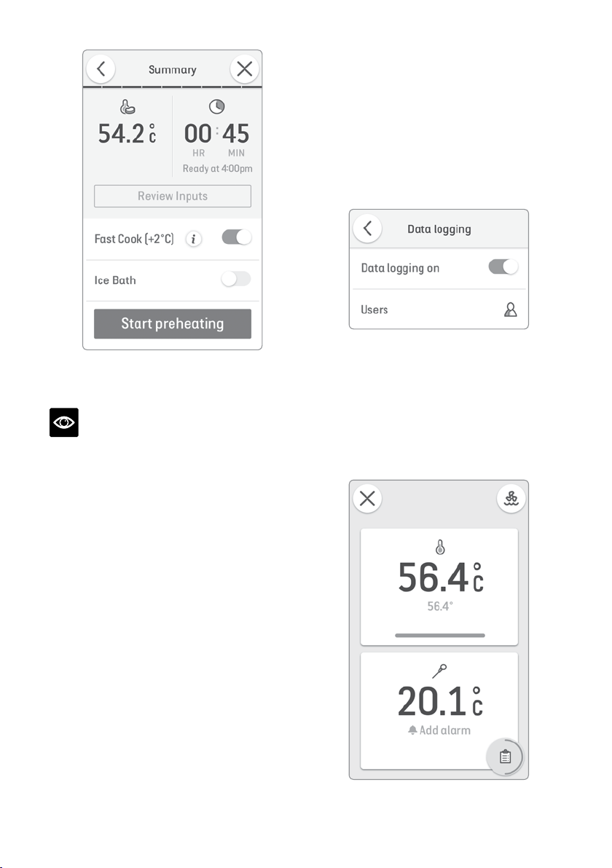
Task: Click the user profile icon
Action: click(x=511, y=309)
